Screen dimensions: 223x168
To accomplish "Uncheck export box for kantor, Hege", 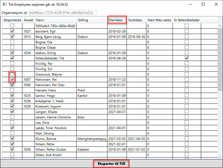I will click(12, 95).
